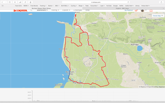
Task: Open the BBC bookmarks folder
Action: (x=57, y=6)
